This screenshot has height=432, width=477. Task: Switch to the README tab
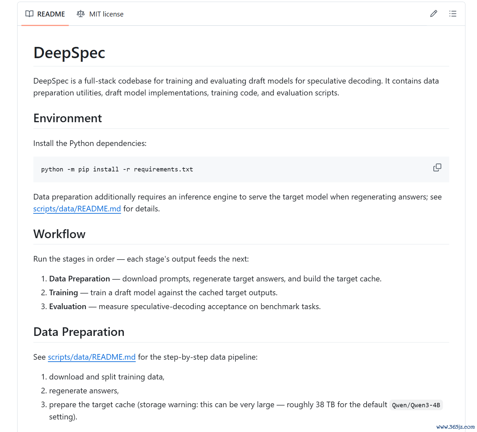pyautogui.click(x=45, y=14)
